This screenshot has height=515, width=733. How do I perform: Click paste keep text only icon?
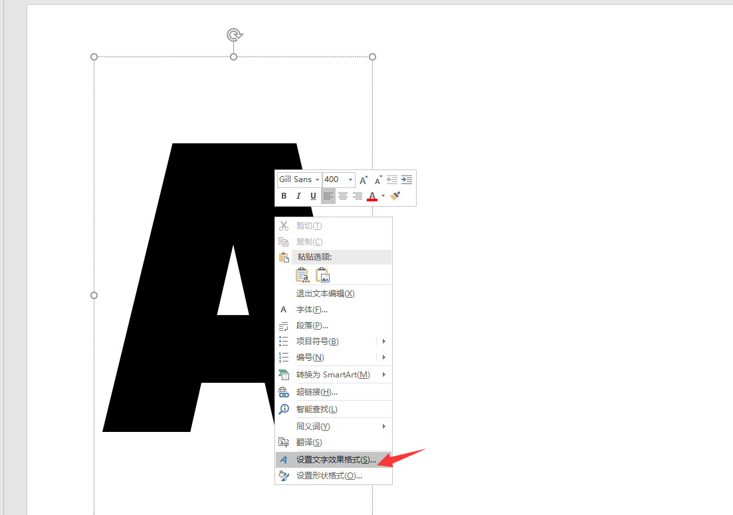[302, 275]
